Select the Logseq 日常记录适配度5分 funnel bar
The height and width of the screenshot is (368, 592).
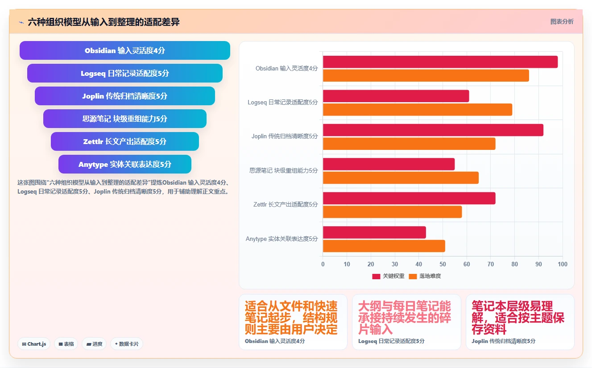pos(125,73)
